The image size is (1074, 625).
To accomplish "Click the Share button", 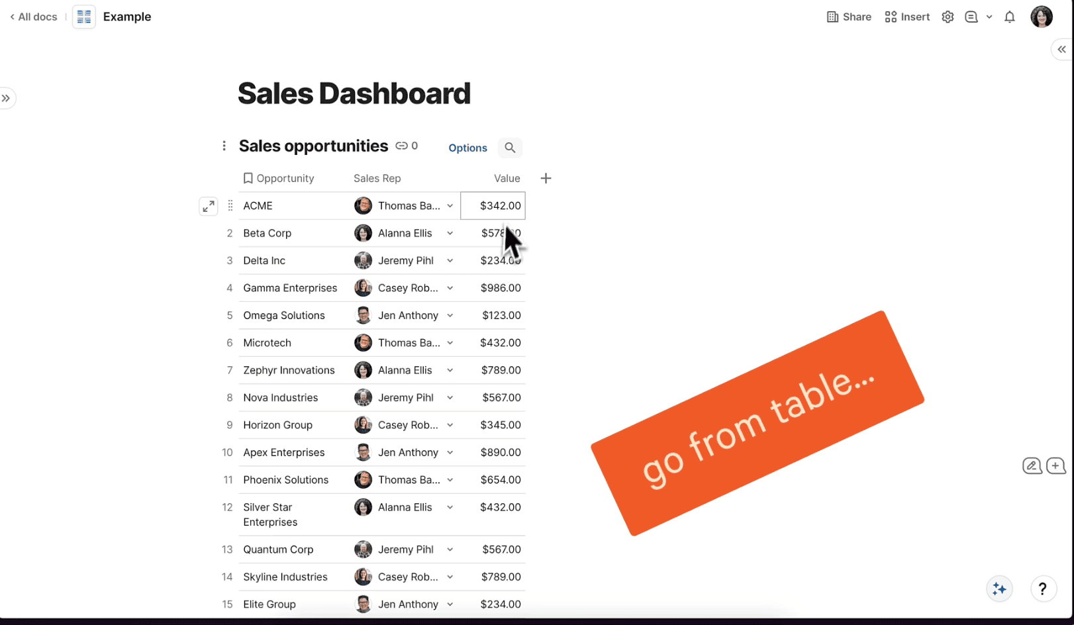I will pos(849,17).
